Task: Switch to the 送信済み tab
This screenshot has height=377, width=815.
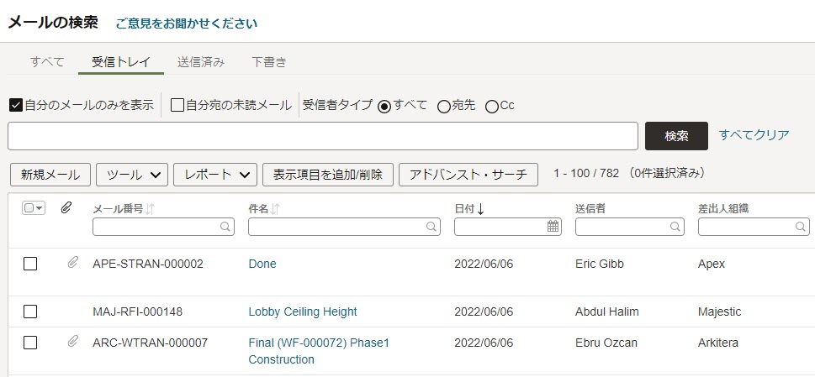Action: pos(201,62)
